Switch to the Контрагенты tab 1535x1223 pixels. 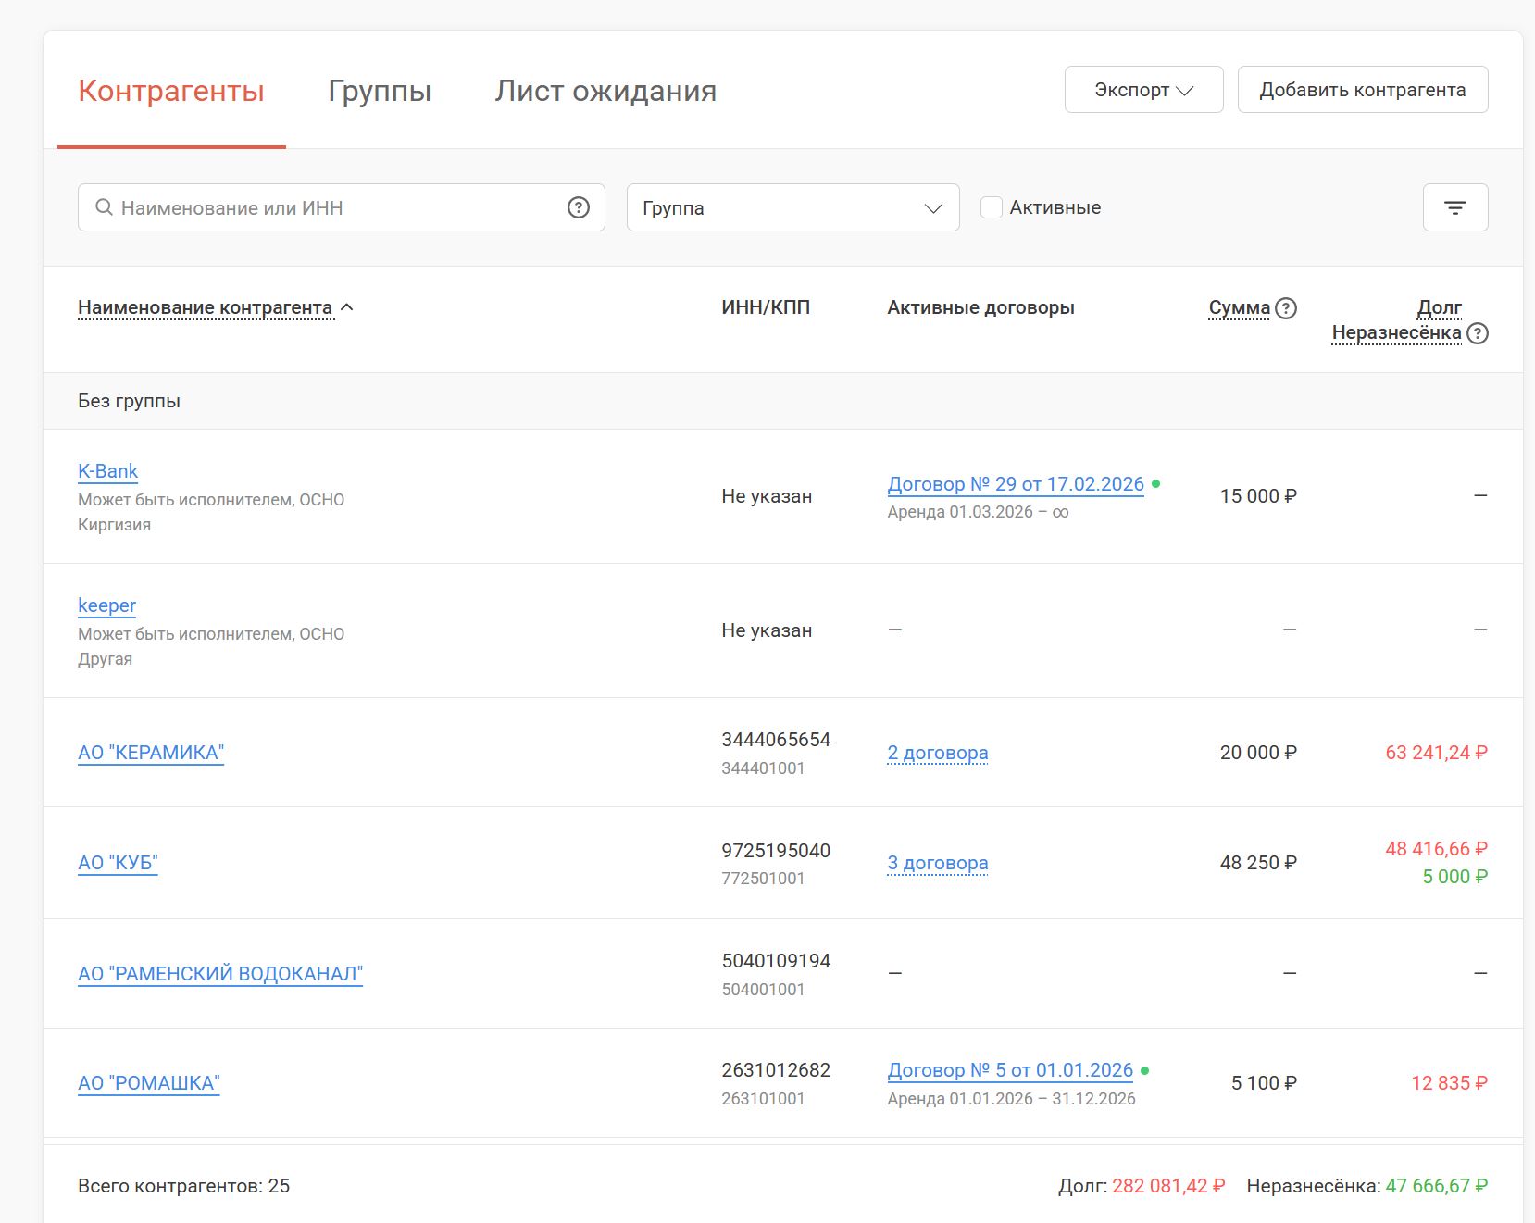pyautogui.click(x=171, y=91)
